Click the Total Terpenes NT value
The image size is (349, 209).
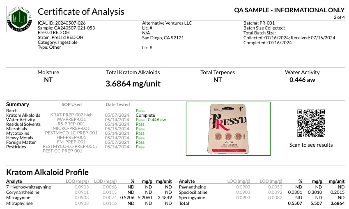(x=218, y=80)
